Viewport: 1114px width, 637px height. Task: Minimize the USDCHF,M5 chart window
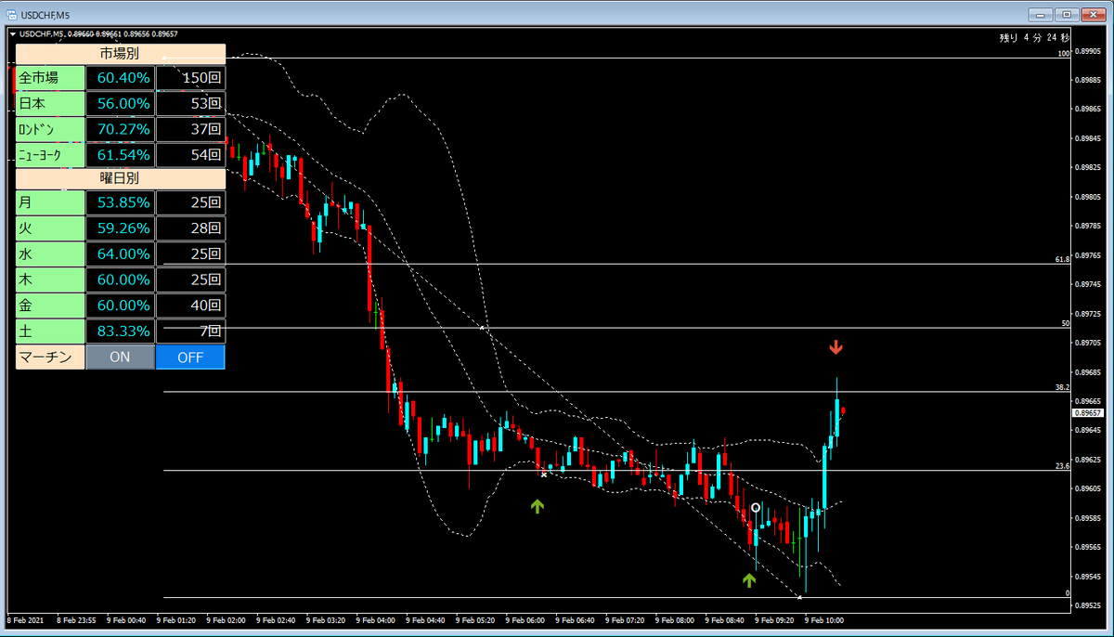pyautogui.click(x=1042, y=15)
